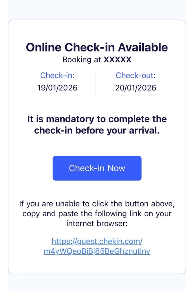The height and width of the screenshot is (291, 194).
Task: Click the "internet browser:" text
Action: pyautogui.click(x=97, y=224)
